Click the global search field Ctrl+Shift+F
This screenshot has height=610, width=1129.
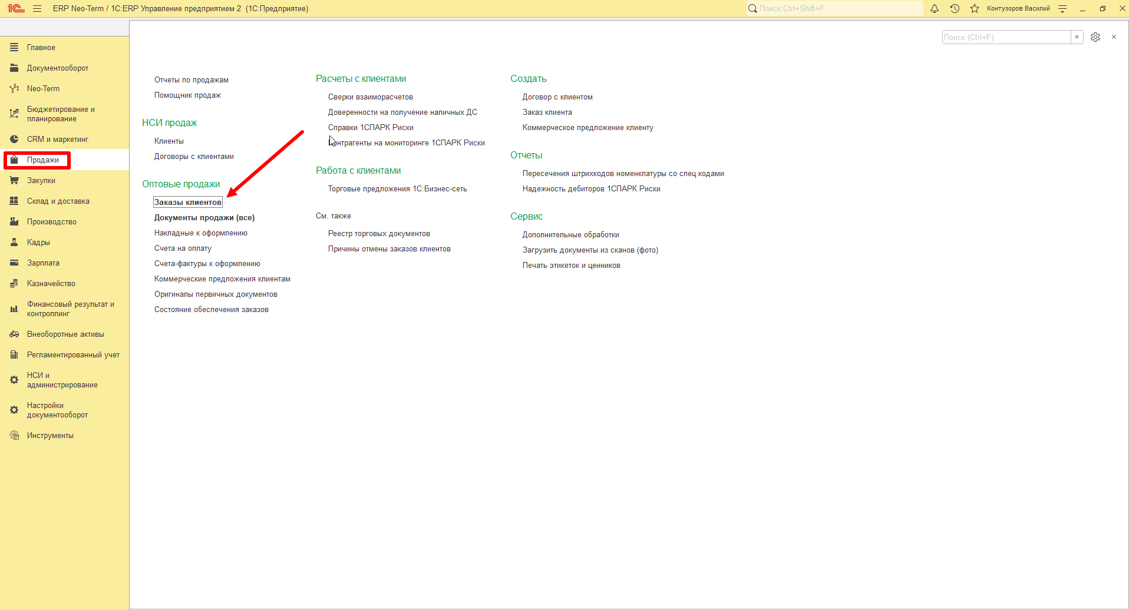(835, 9)
